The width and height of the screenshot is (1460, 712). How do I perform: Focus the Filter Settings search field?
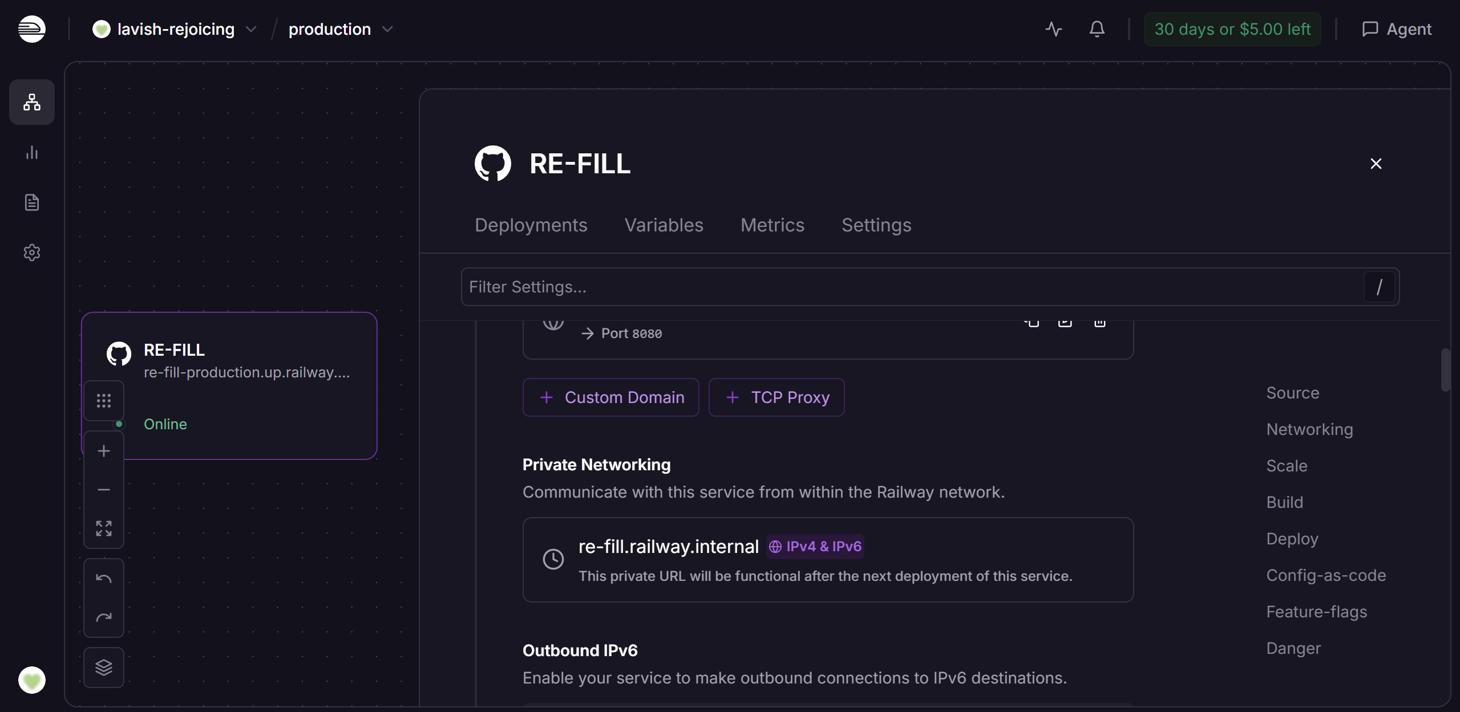[930, 287]
